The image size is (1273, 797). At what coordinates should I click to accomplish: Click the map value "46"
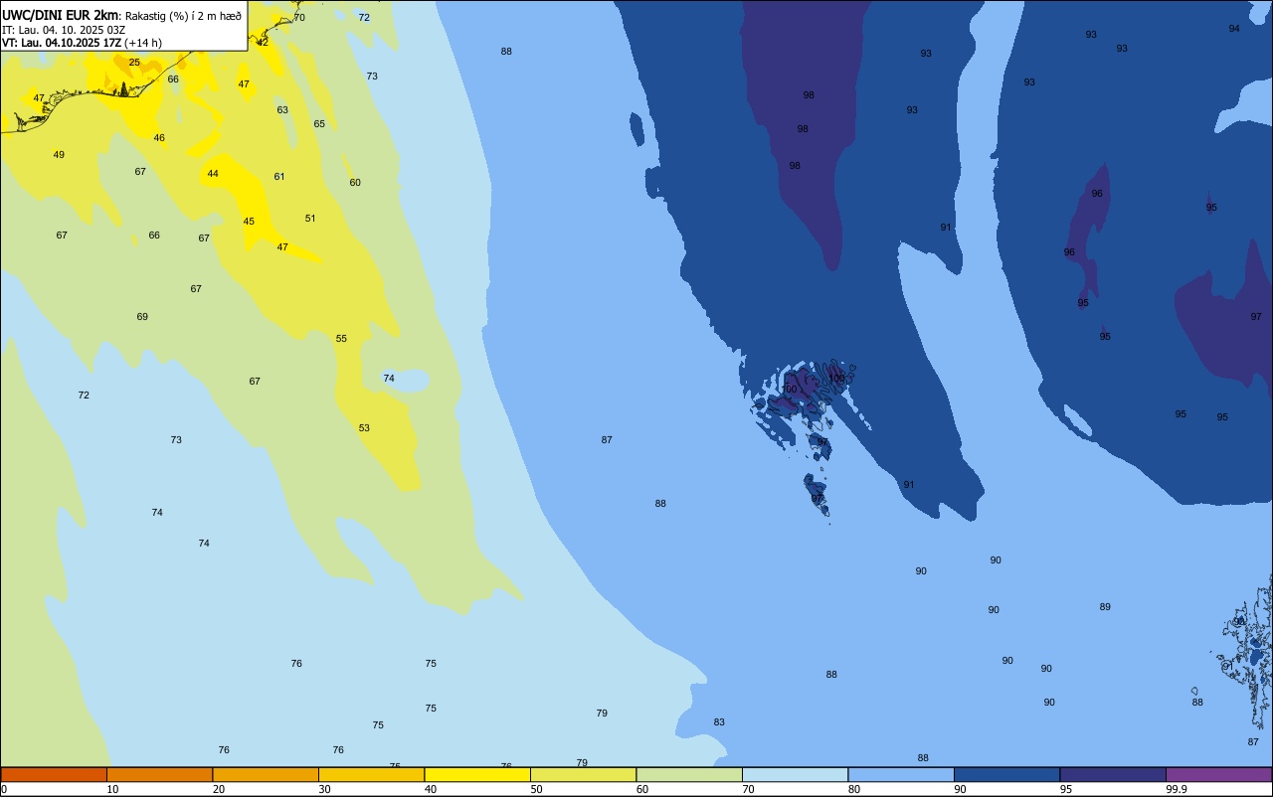pos(159,138)
